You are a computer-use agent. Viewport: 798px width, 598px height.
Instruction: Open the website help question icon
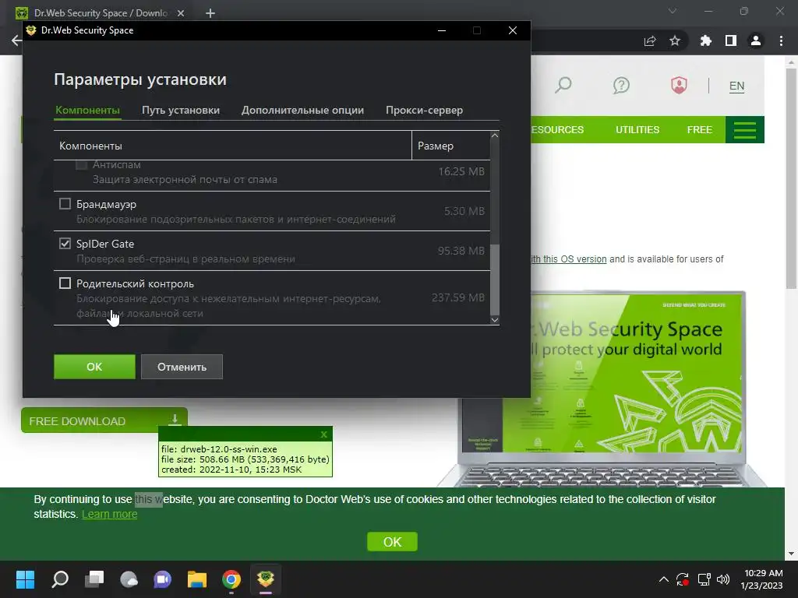621,85
